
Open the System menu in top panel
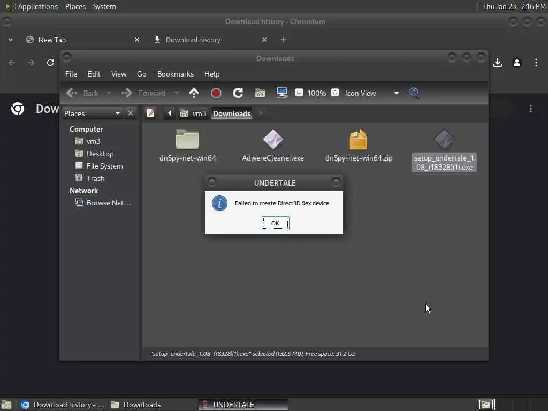coord(104,6)
